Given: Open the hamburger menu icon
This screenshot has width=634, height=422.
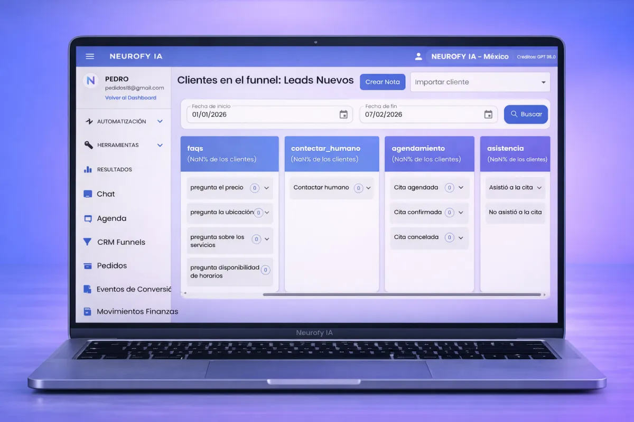Looking at the screenshot, I should tap(90, 56).
